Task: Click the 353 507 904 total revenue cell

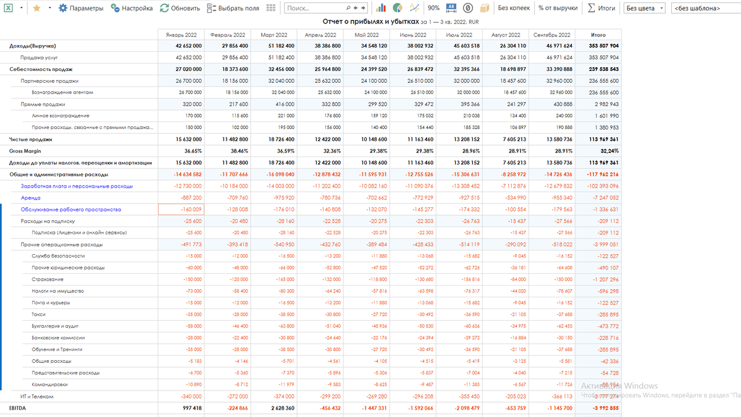Action: point(598,46)
